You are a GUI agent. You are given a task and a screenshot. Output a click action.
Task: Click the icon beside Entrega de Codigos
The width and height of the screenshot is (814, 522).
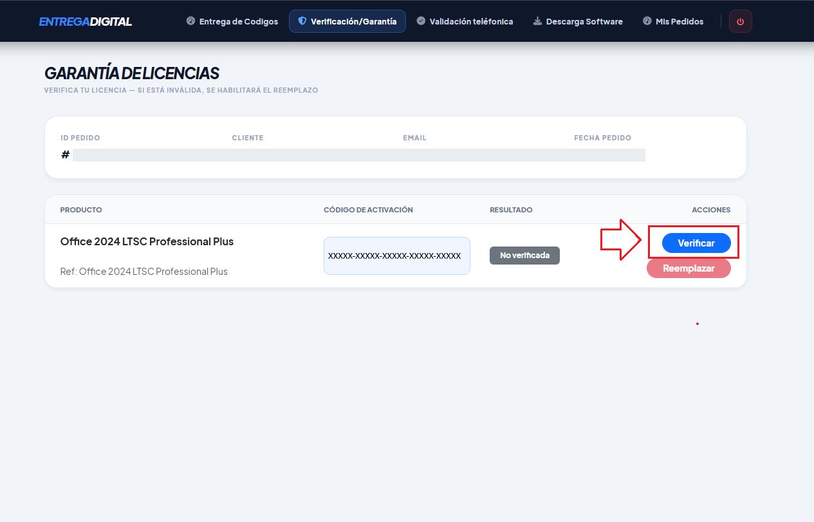click(x=190, y=21)
